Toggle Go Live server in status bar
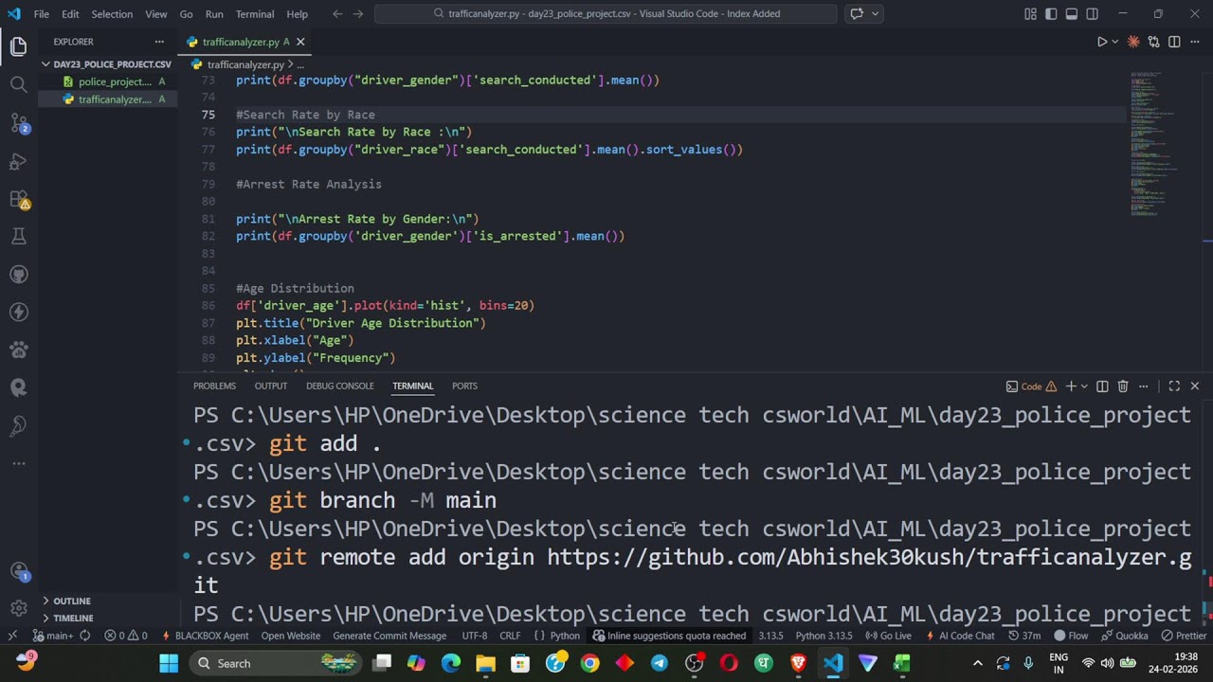1213x682 pixels. (888, 636)
